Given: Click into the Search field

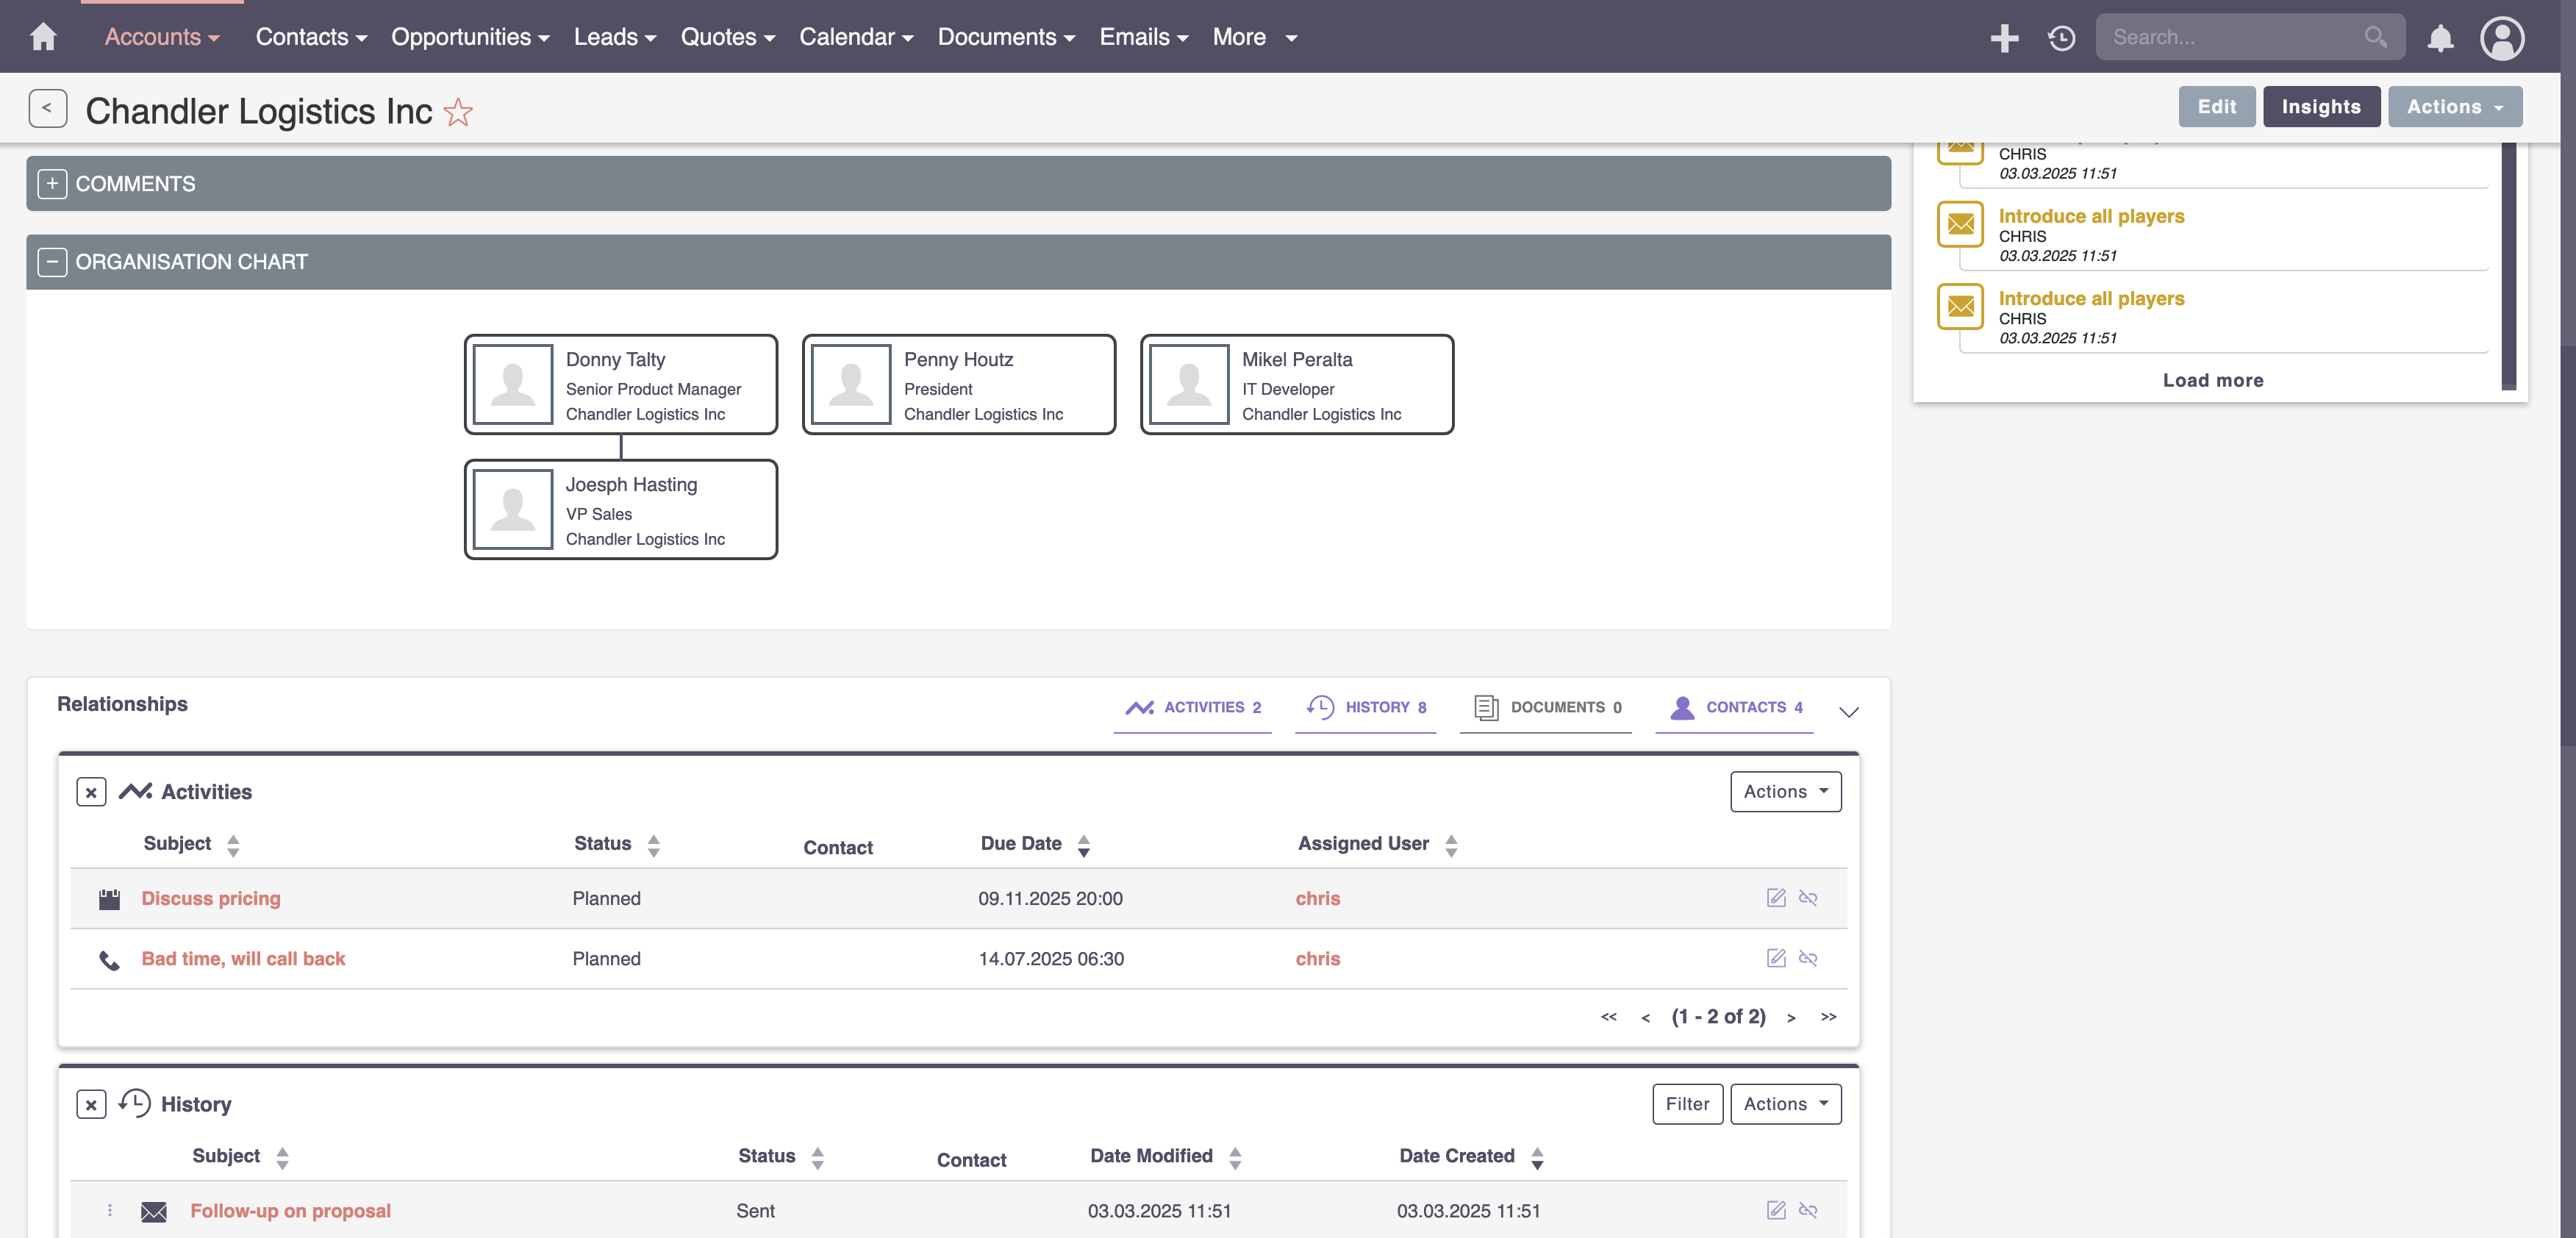Looking at the screenshot, I should (x=2235, y=37).
